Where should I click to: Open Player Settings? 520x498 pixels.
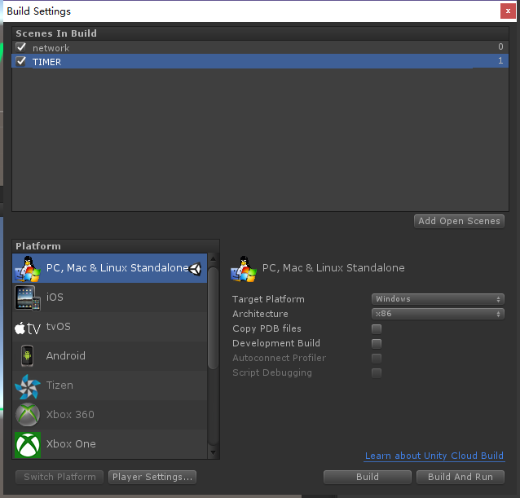(x=152, y=477)
